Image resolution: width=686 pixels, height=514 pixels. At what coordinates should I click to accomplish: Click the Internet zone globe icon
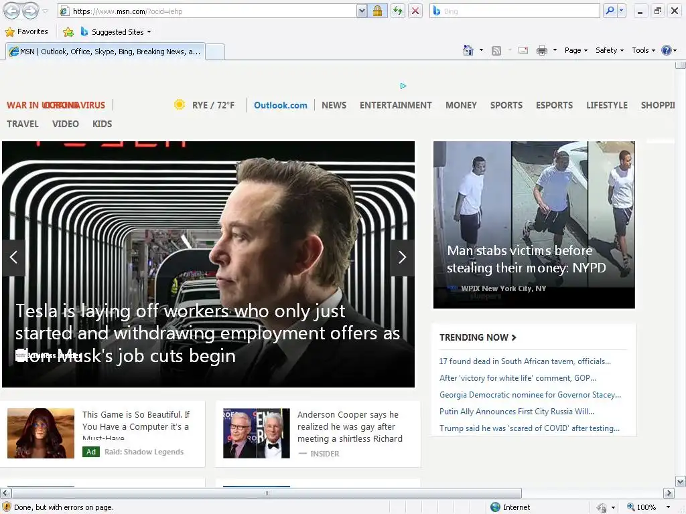(495, 507)
